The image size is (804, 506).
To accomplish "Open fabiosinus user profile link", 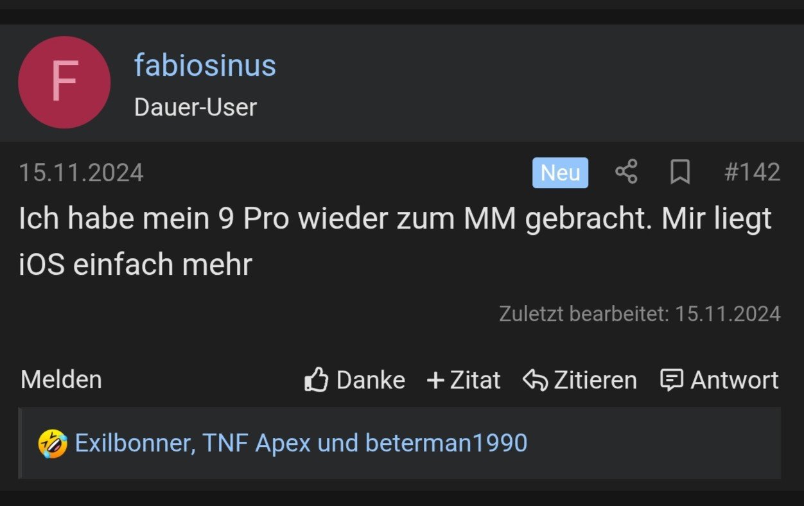I will [205, 65].
